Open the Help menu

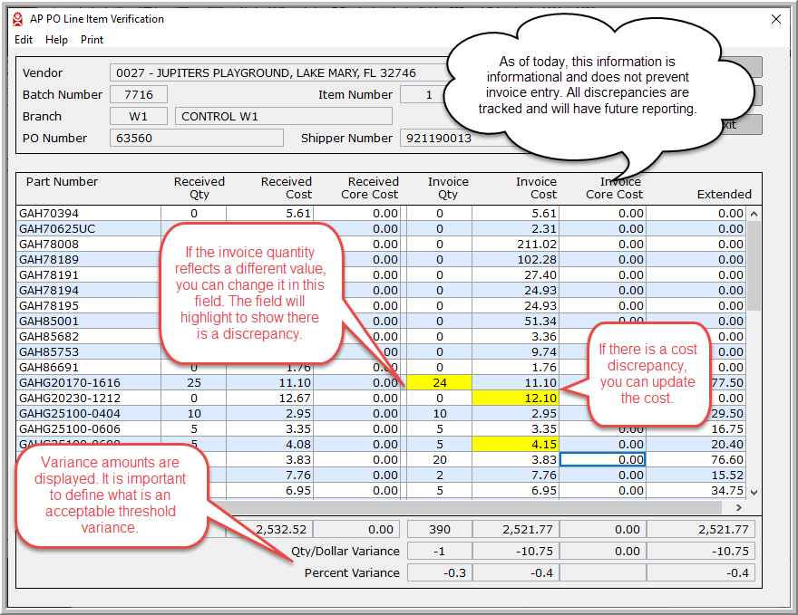pyautogui.click(x=56, y=40)
